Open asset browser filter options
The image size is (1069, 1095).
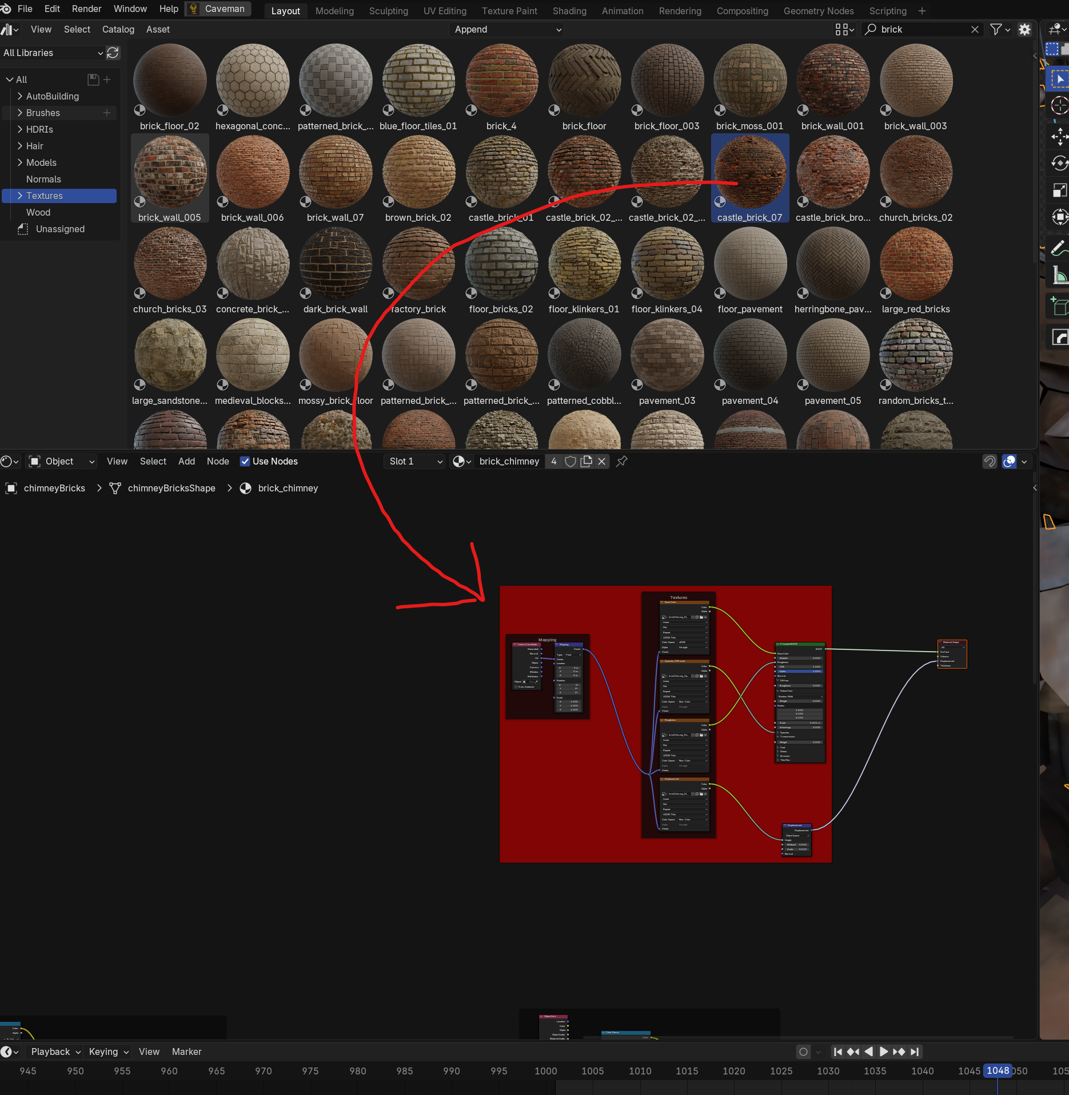pos(1000,29)
